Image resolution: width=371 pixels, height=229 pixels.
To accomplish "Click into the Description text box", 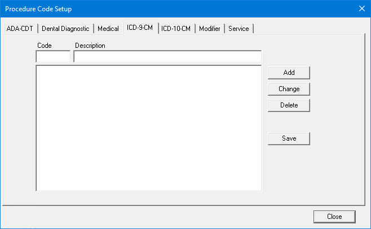I will click(167, 57).
